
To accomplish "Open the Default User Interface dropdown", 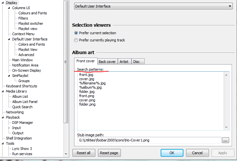I will pos(153,6).
